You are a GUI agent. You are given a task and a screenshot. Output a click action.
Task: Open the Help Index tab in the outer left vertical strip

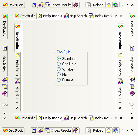pos(5,61)
